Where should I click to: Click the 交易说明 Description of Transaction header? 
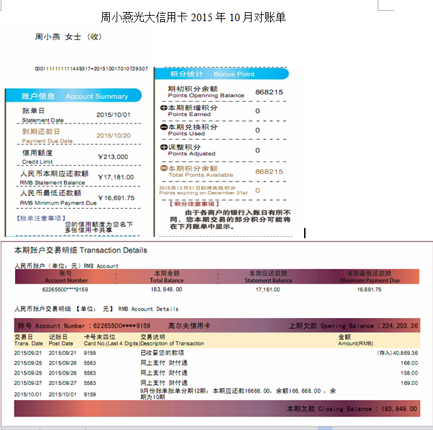click(x=172, y=340)
